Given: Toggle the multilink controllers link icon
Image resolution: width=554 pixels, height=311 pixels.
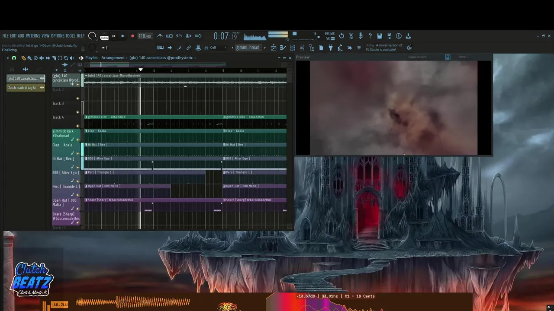Looking at the screenshot, I should click(189, 48).
